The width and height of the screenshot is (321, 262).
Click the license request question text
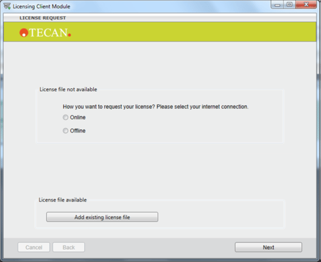tap(155, 107)
